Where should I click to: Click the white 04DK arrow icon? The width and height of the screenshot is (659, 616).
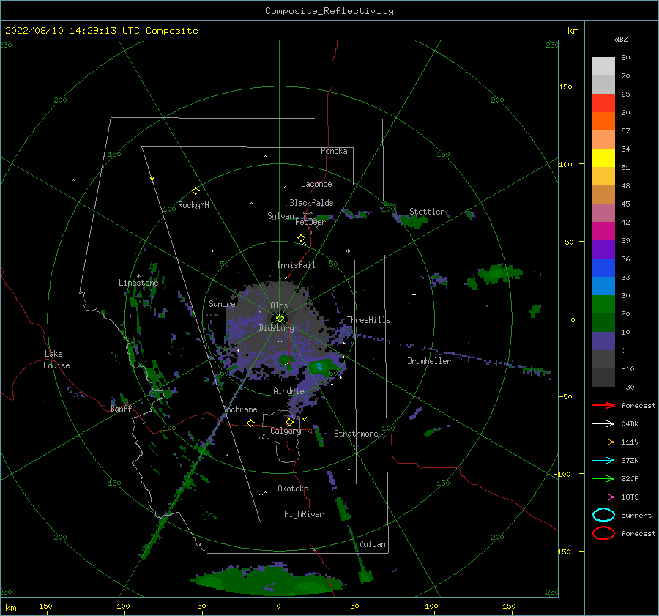click(603, 424)
